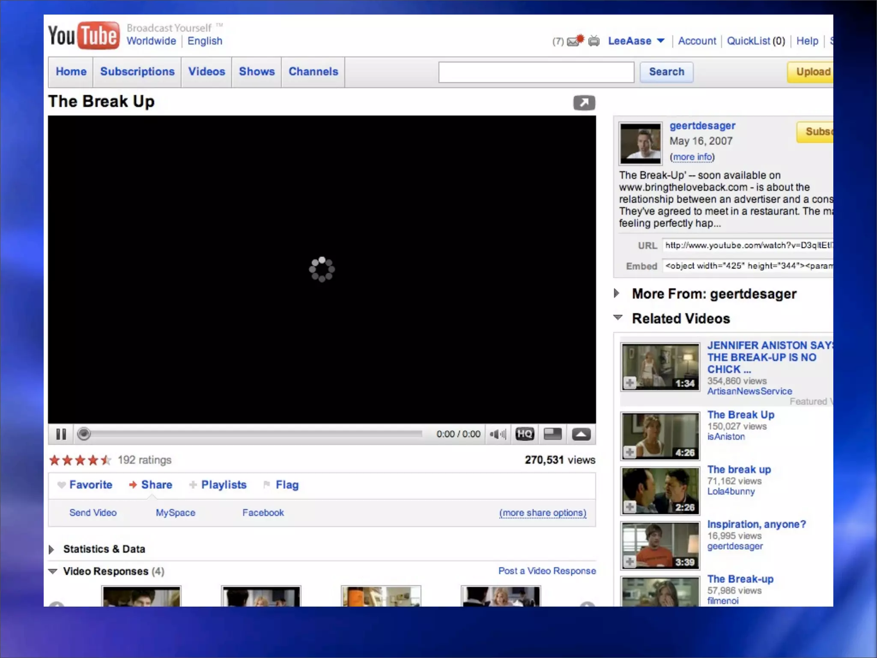The image size is (877, 658).
Task: Add video to Favorite
Action: 90,485
